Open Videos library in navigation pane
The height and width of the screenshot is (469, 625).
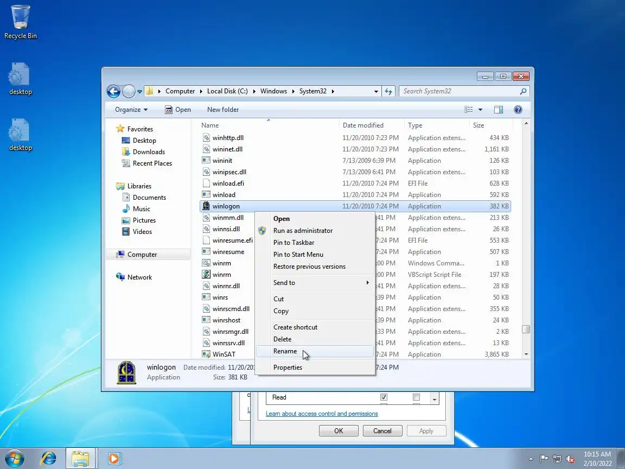[142, 232]
